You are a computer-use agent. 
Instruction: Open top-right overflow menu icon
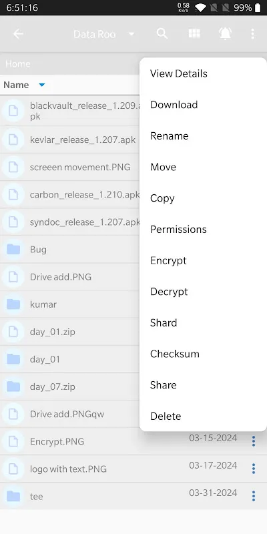pyautogui.click(x=252, y=34)
